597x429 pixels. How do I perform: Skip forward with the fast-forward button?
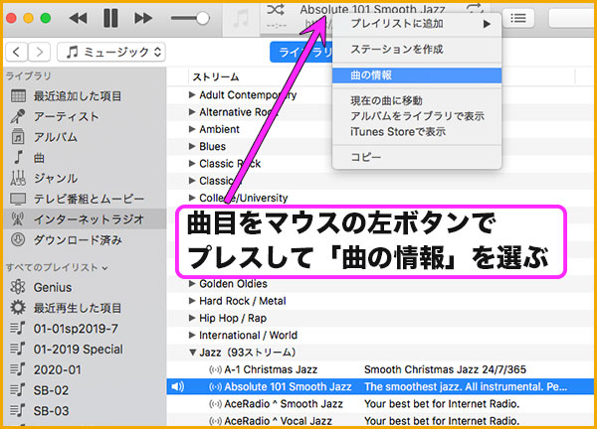[143, 18]
